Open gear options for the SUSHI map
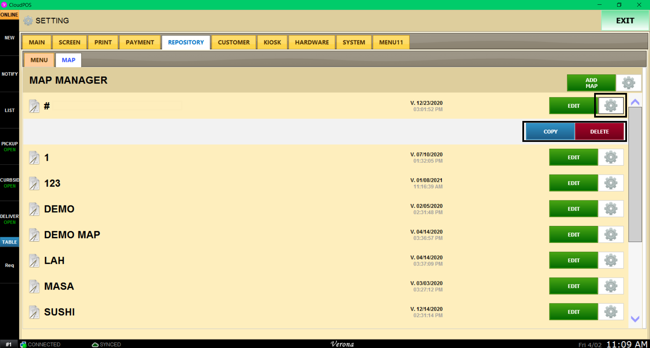The height and width of the screenshot is (348, 650). pyautogui.click(x=611, y=312)
